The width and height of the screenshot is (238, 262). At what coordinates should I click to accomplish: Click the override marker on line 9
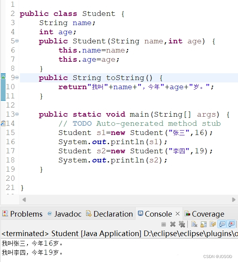point(3,77)
